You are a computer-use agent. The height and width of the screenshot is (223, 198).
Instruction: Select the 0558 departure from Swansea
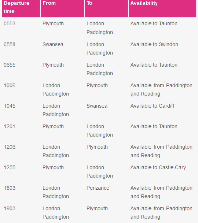tap(10, 44)
